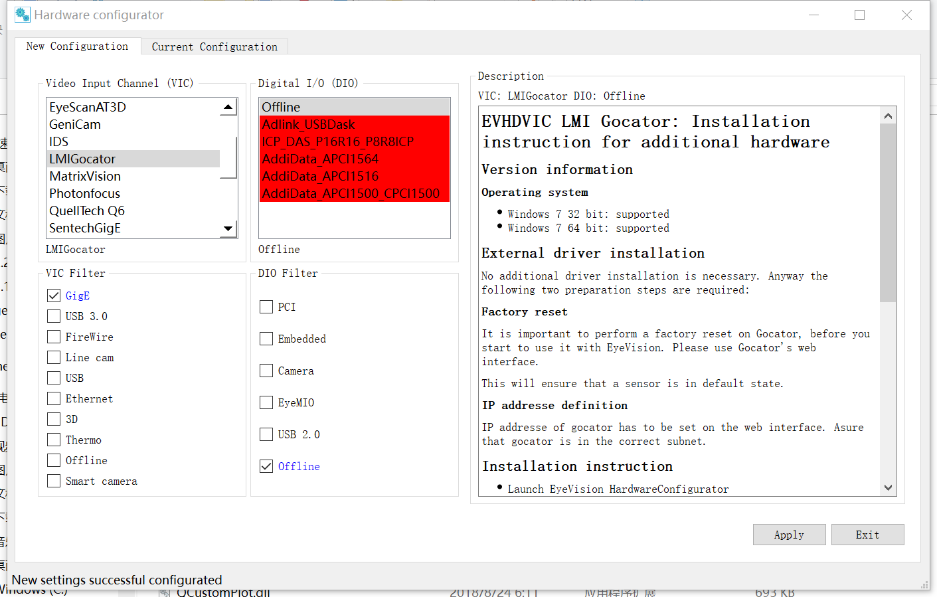Enable the Smart camera filter
This screenshot has width=937, height=597.
[x=54, y=481]
